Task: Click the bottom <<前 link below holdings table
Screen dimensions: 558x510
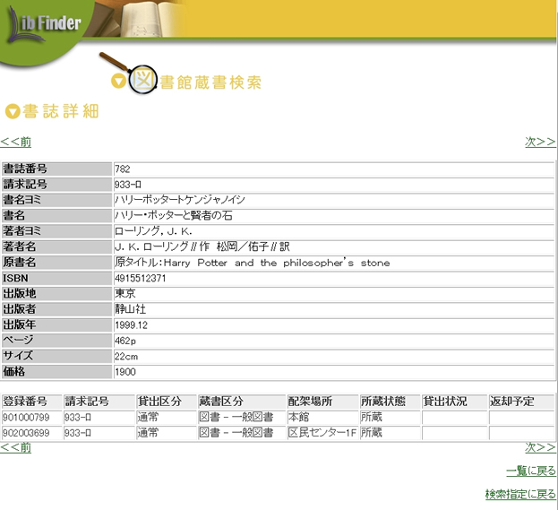Action: (x=16, y=447)
